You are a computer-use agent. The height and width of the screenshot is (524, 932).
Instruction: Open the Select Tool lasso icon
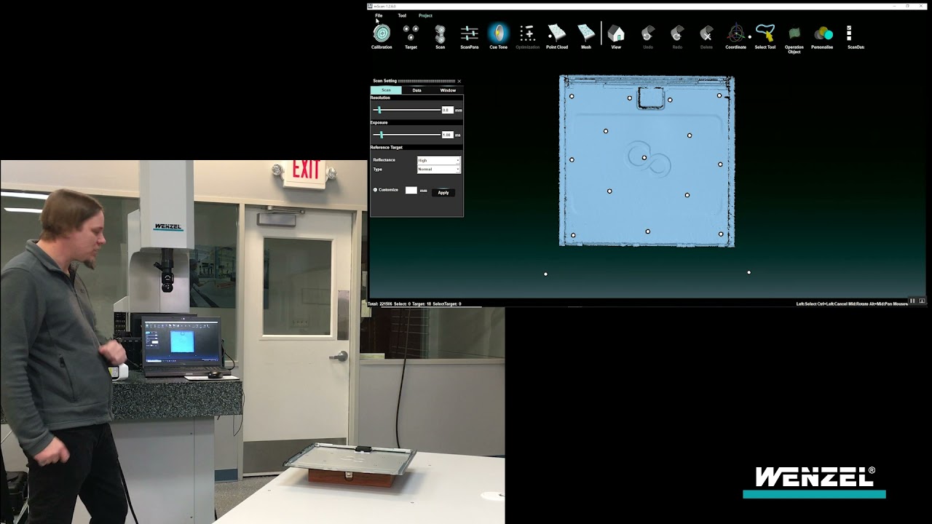click(765, 33)
